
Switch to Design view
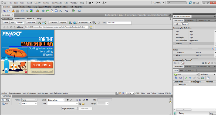tap(20, 23)
